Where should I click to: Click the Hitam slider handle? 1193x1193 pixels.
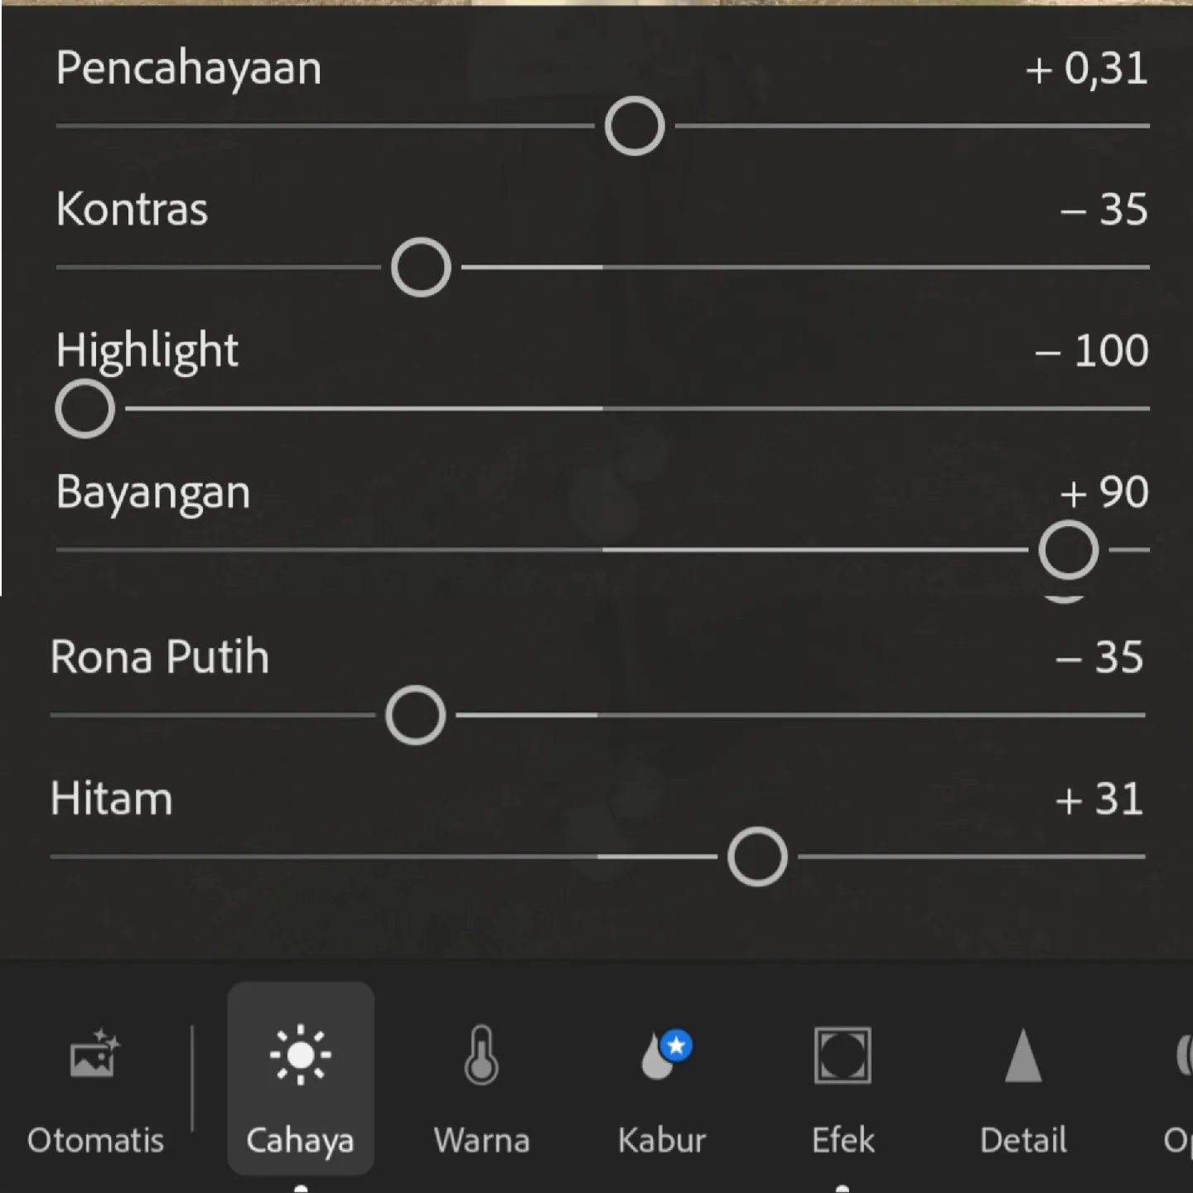tap(757, 857)
